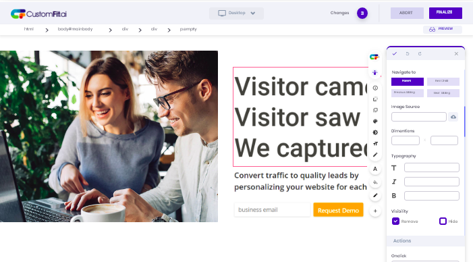The width and height of the screenshot is (473, 262).
Task: Click the letter A text icon button
Action: (x=375, y=169)
